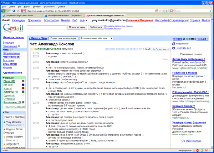Open the Закладки menu
This screenshot has height=153, width=214.
(37, 7)
